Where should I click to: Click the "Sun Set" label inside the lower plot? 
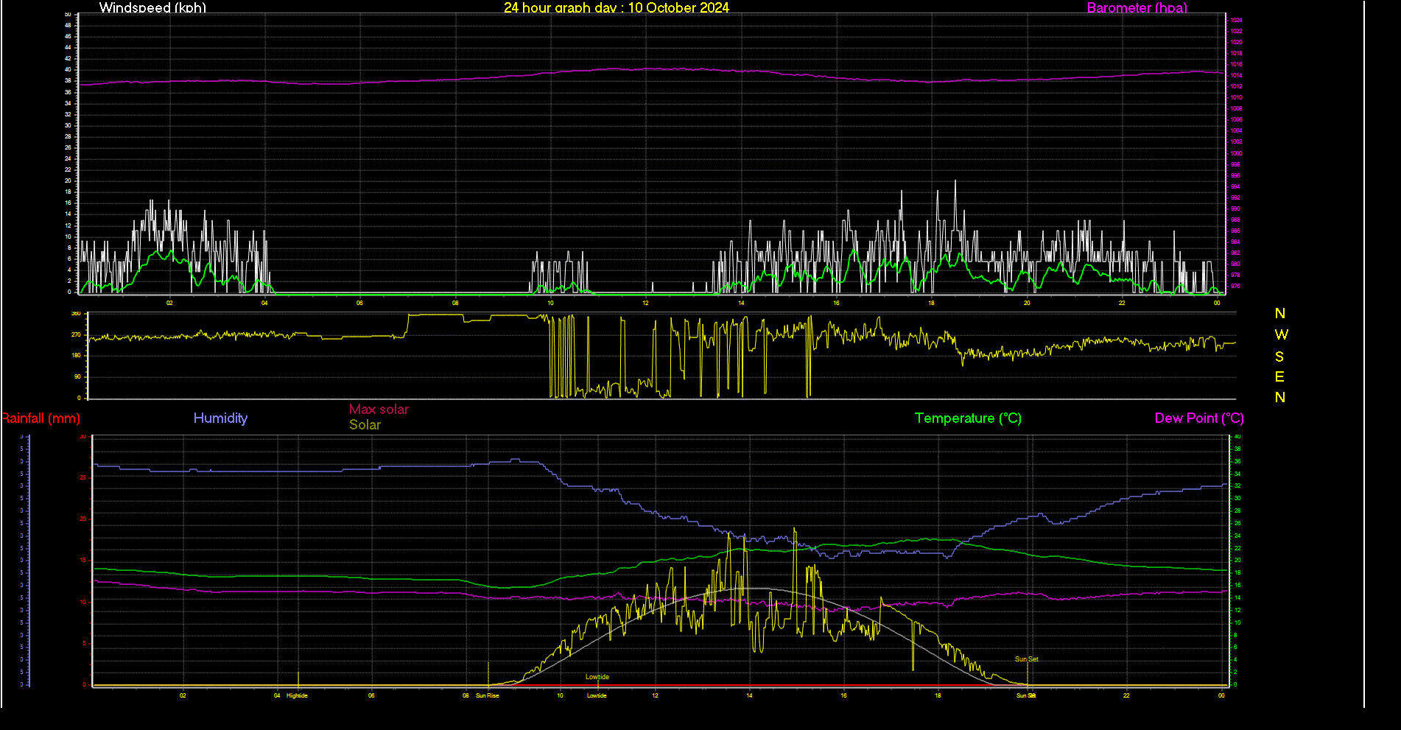[x=1027, y=659]
